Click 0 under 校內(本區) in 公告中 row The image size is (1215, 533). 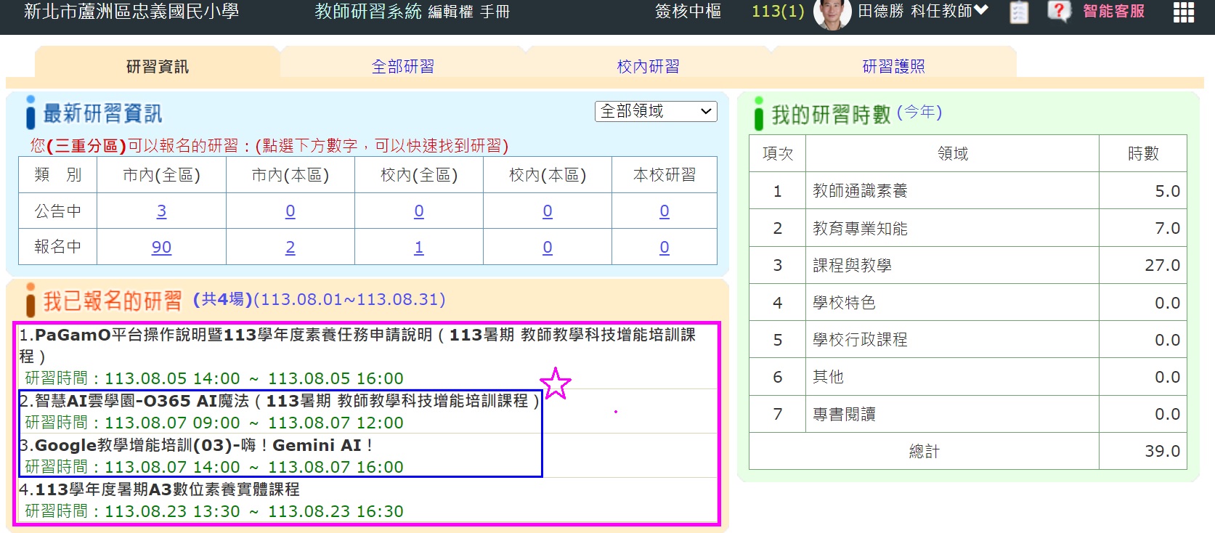(548, 211)
